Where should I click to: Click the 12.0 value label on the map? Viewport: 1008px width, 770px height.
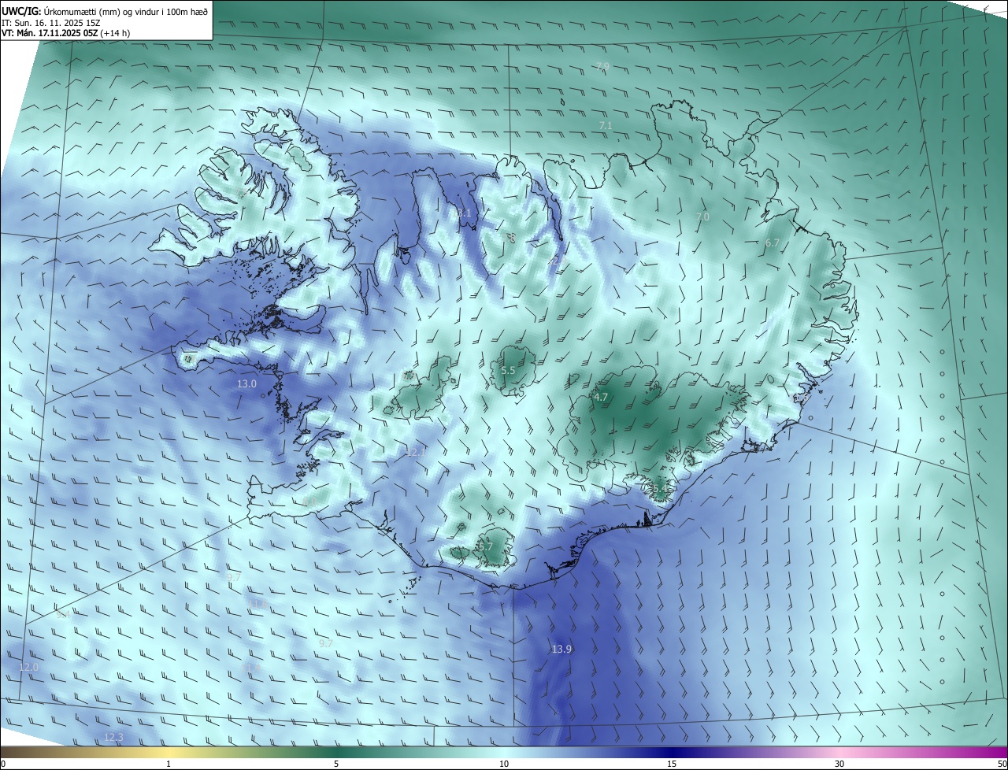click(28, 667)
